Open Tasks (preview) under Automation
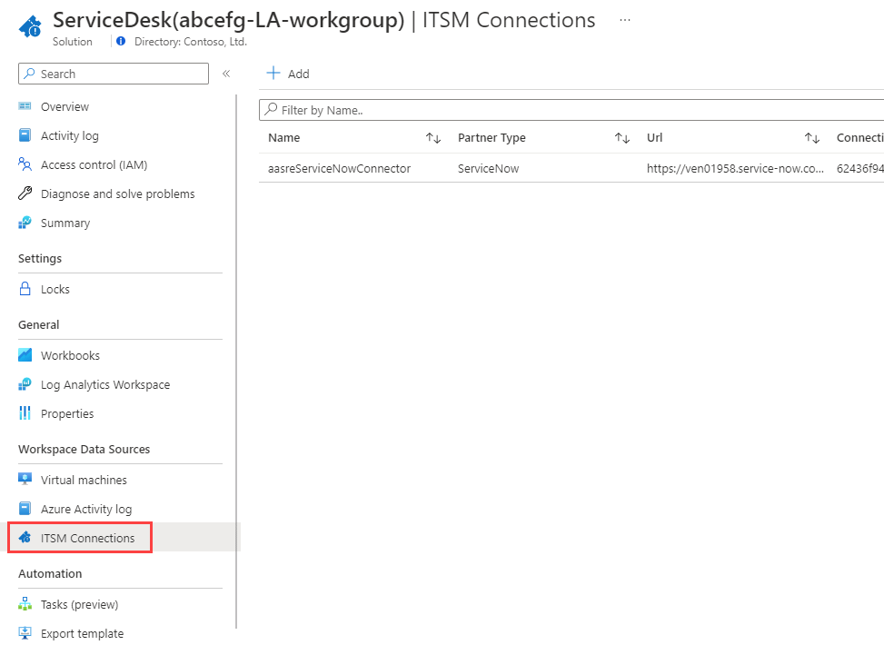884x645 pixels. point(79,604)
